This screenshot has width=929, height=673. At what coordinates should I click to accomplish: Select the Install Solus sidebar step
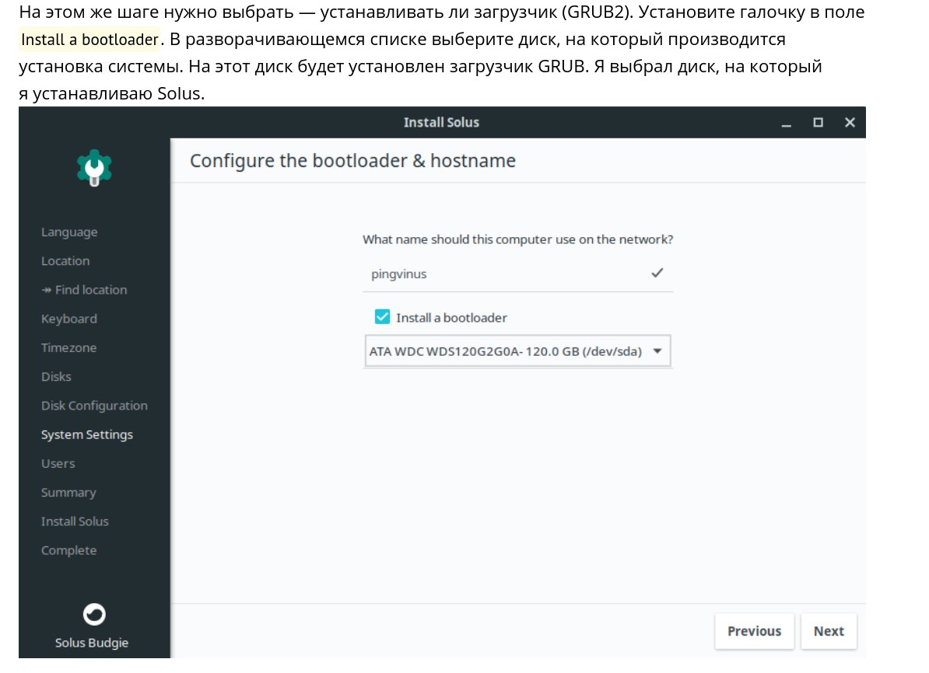click(75, 521)
